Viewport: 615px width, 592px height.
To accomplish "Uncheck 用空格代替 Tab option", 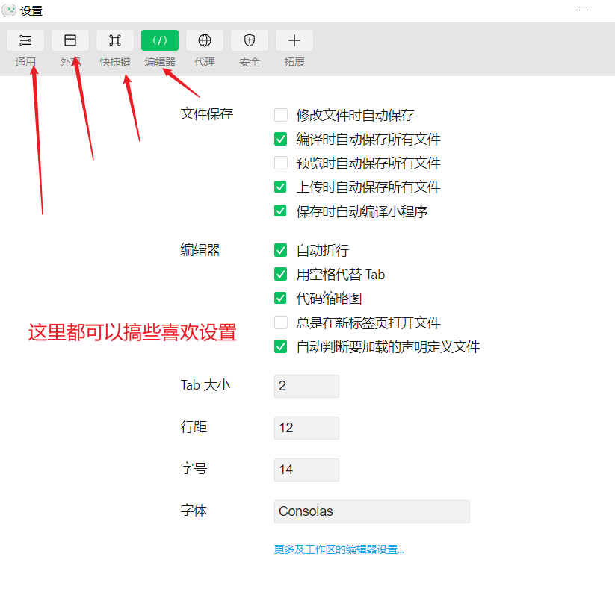I will click(280, 274).
